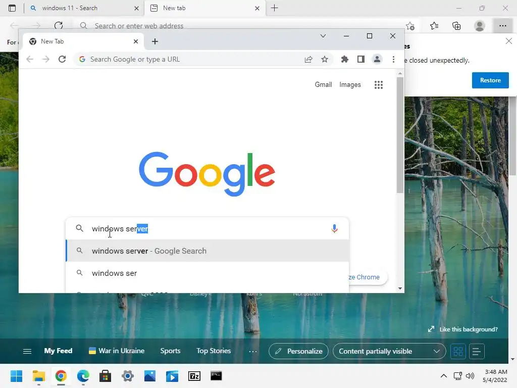Toggle Chrome side panel icon
This screenshot has width=517, height=388.
(360, 59)
